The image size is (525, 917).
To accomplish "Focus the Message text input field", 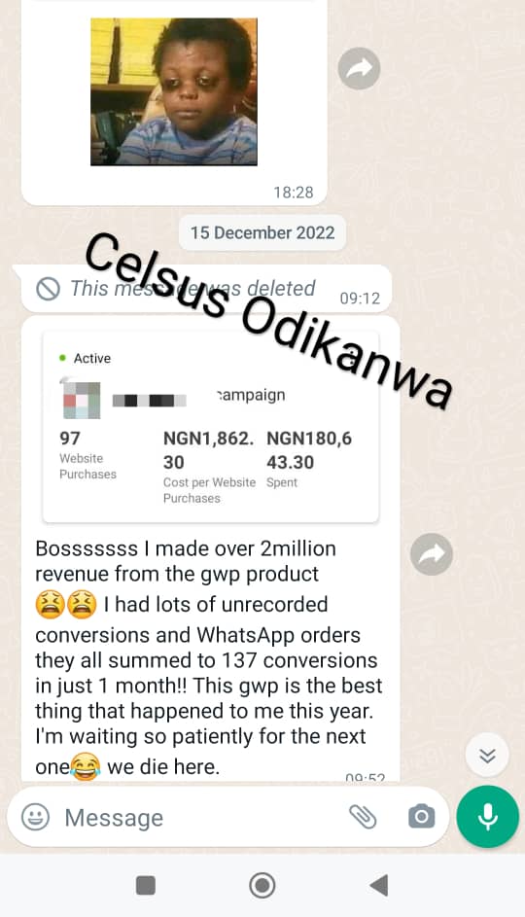I will (198, 818).
